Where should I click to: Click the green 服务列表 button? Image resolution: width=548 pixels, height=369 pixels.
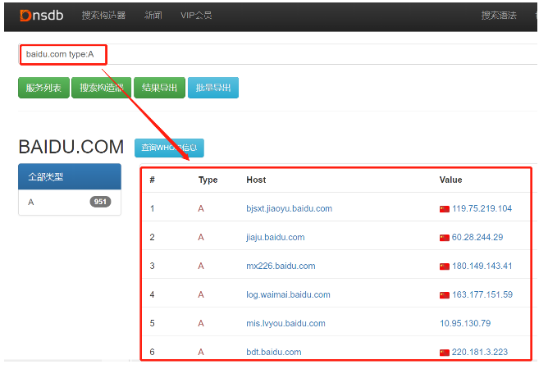point(43,88)
